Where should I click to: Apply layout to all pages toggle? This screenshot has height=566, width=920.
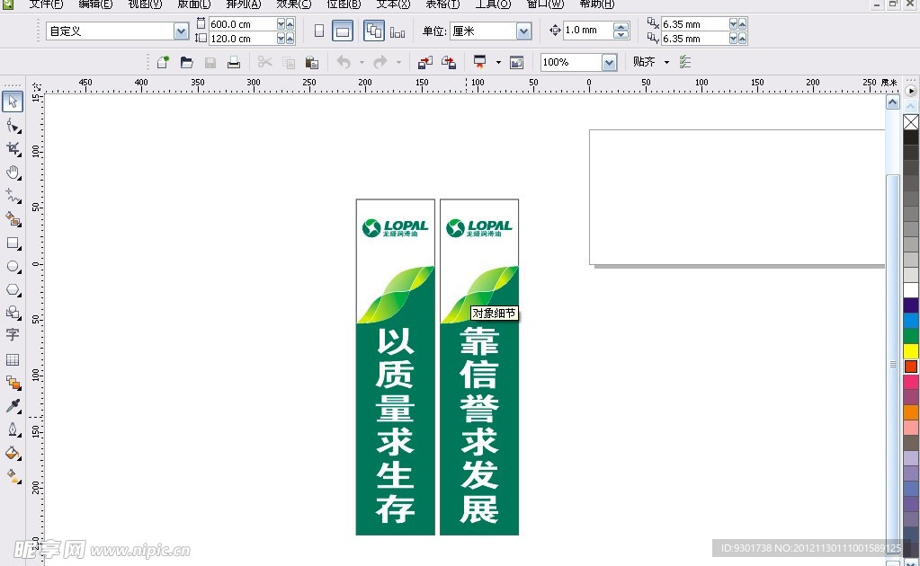374,31
